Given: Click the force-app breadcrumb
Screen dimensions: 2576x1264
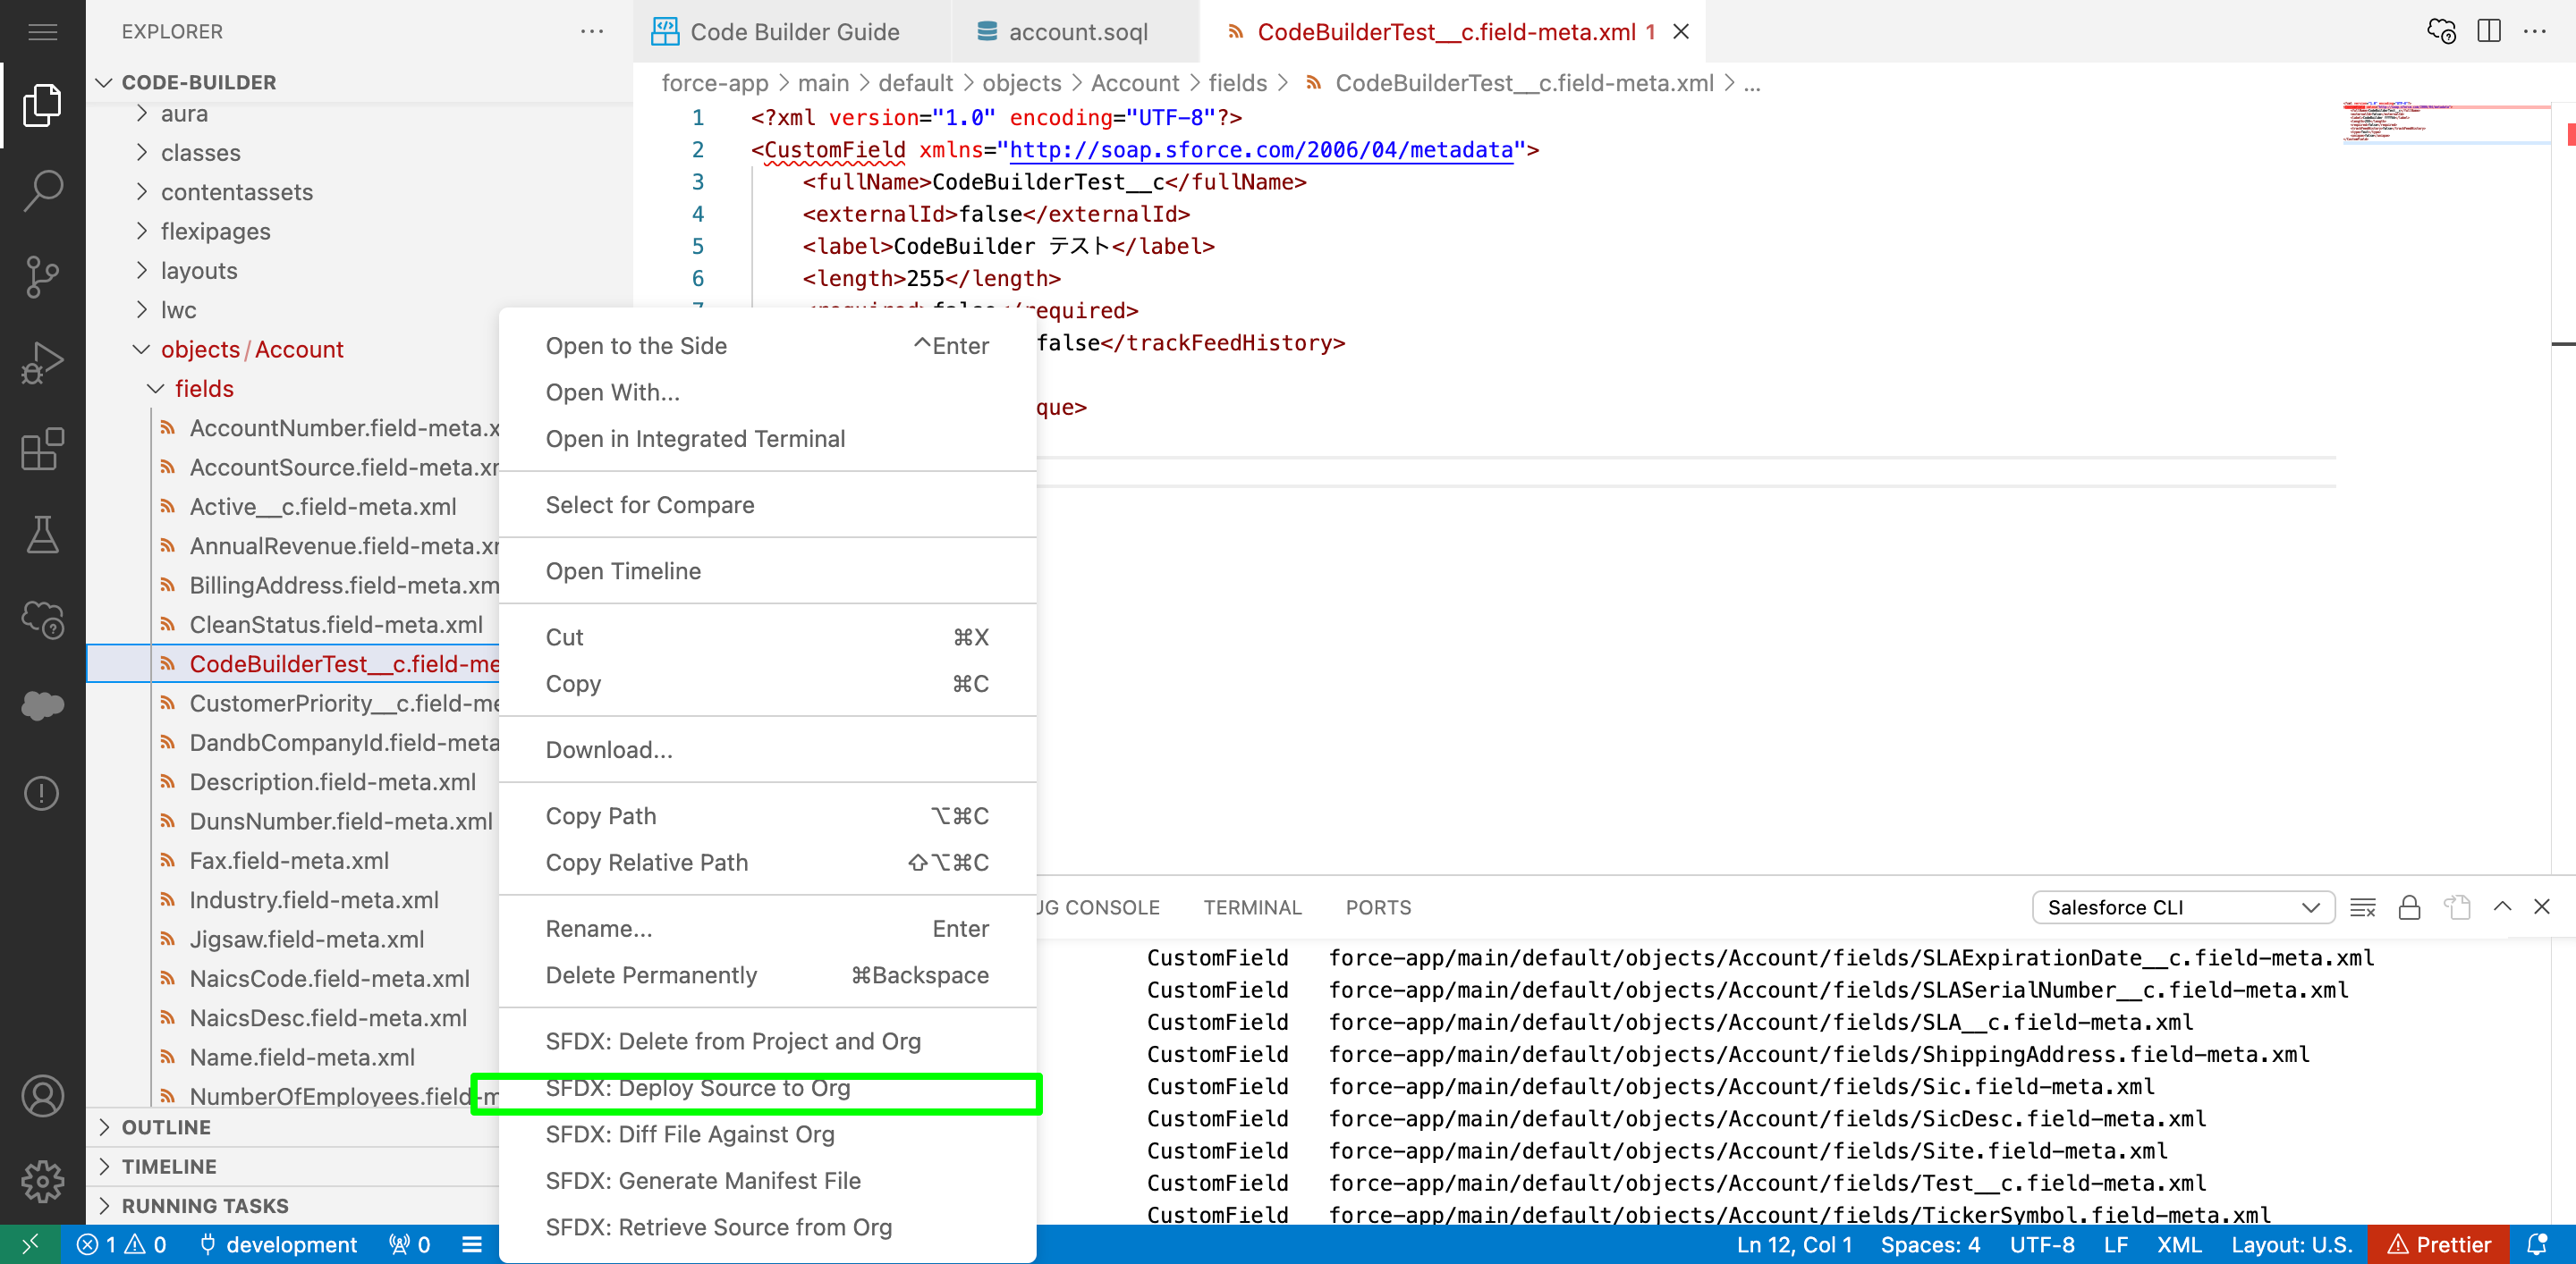Looking at the screenshot, I should click(x=714, y=83).
